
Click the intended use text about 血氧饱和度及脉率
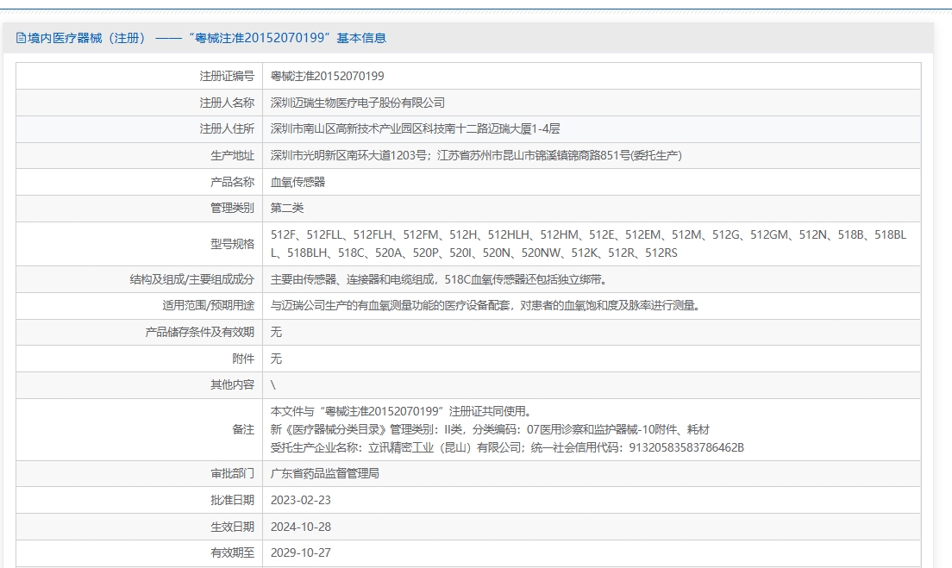coord(485,305)
